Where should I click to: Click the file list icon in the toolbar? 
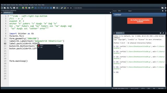pyautogui.click(x=14, y=8)
